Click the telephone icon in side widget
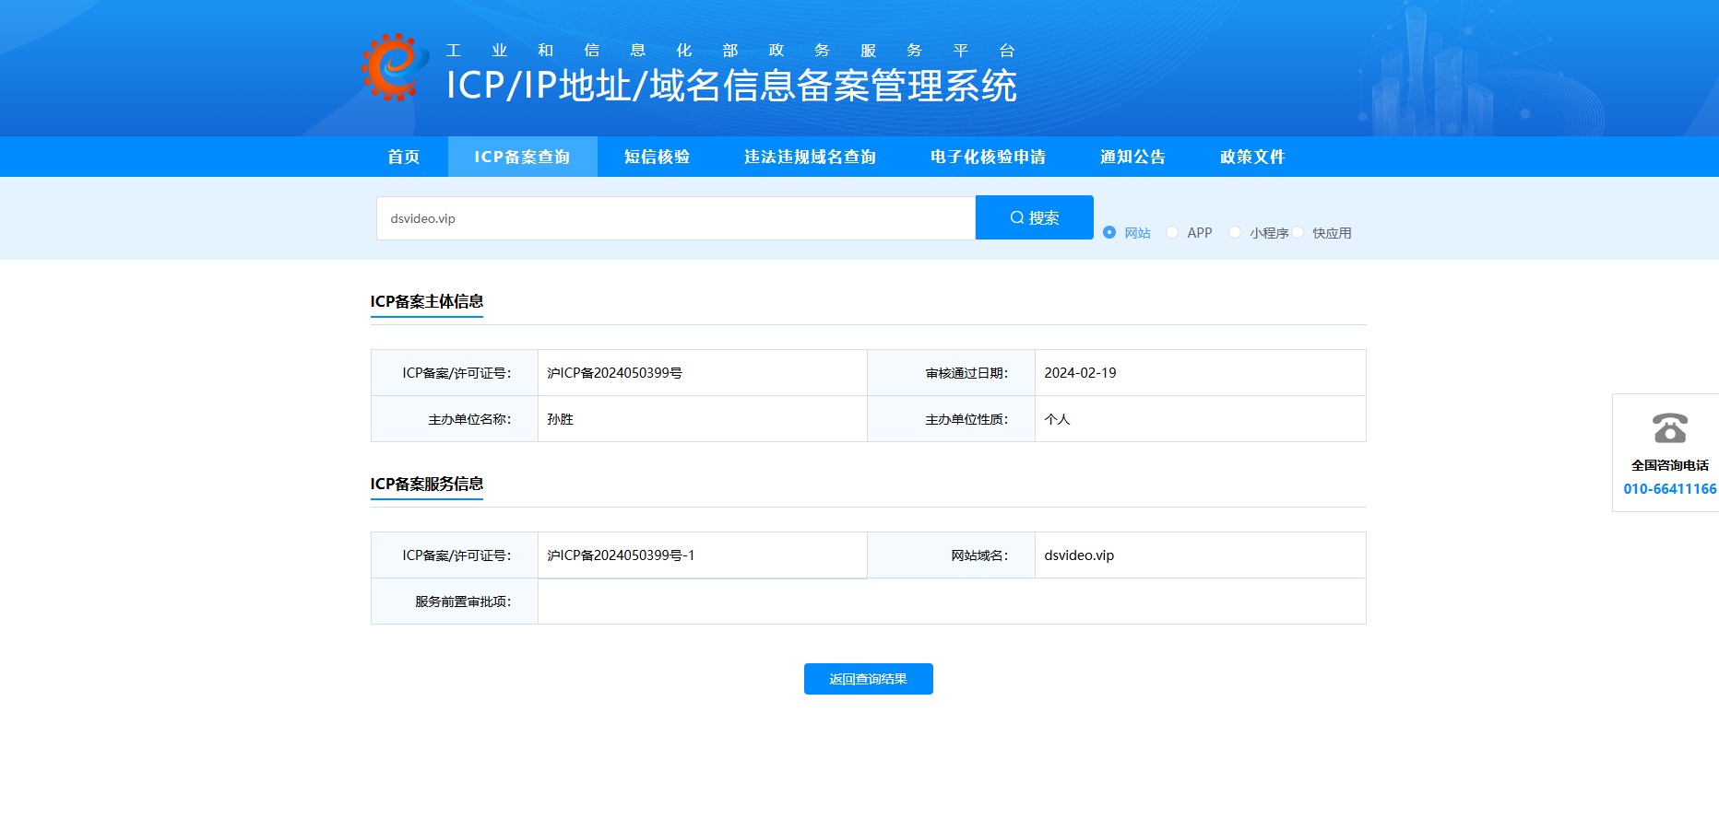Screen dimensions: 1719x818 [x=1670, y=428]
